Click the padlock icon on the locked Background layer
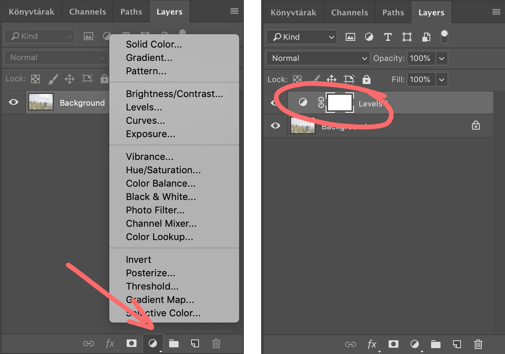Image resolution: width=505 pixels, height=354 pixels. pos(476,126)
